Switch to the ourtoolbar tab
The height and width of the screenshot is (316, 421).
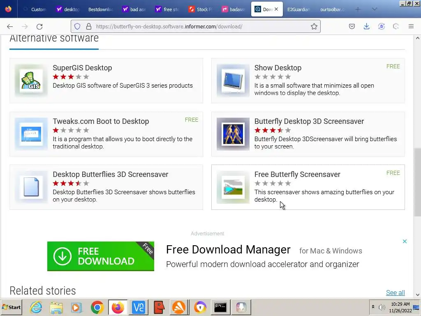pos(332,9)
